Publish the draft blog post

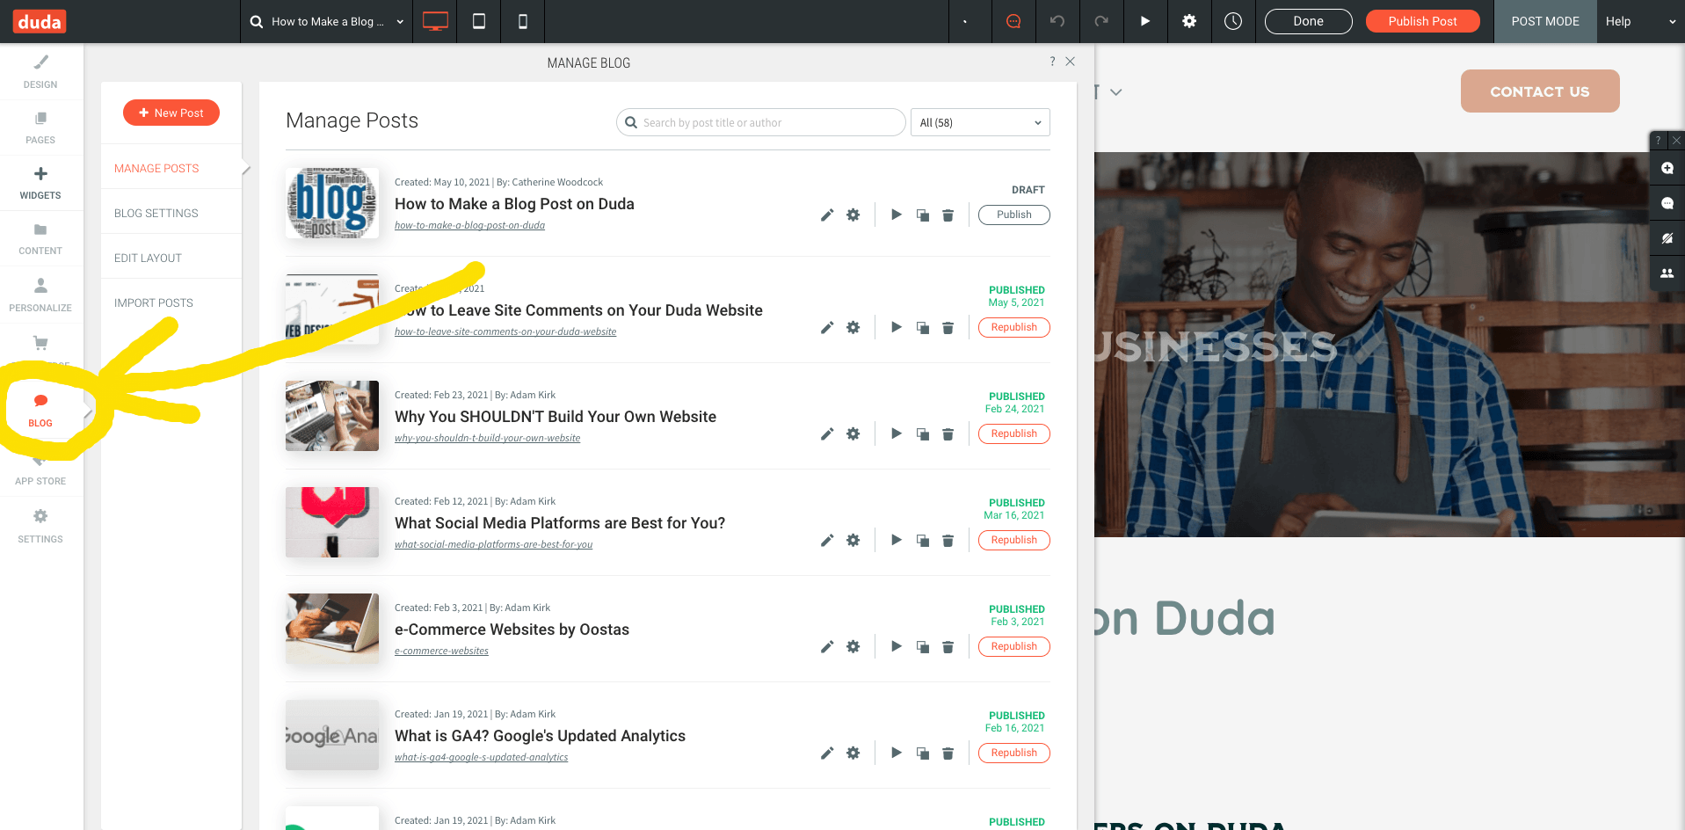(1014, 215)
